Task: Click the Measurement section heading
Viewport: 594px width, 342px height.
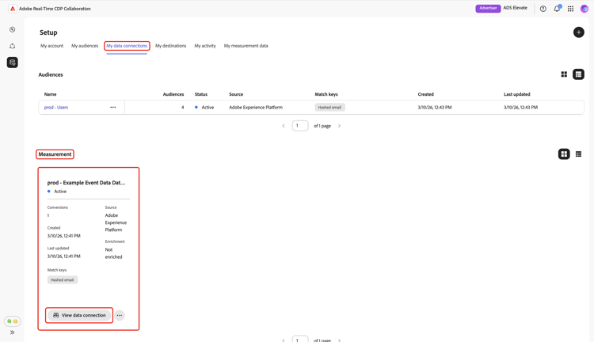Action: (55, 154)
